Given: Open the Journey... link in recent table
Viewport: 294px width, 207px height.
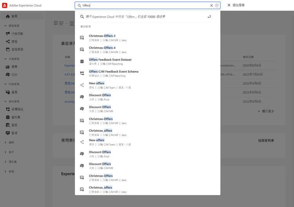Looking at the screenshot, I should tap(69, 102).
